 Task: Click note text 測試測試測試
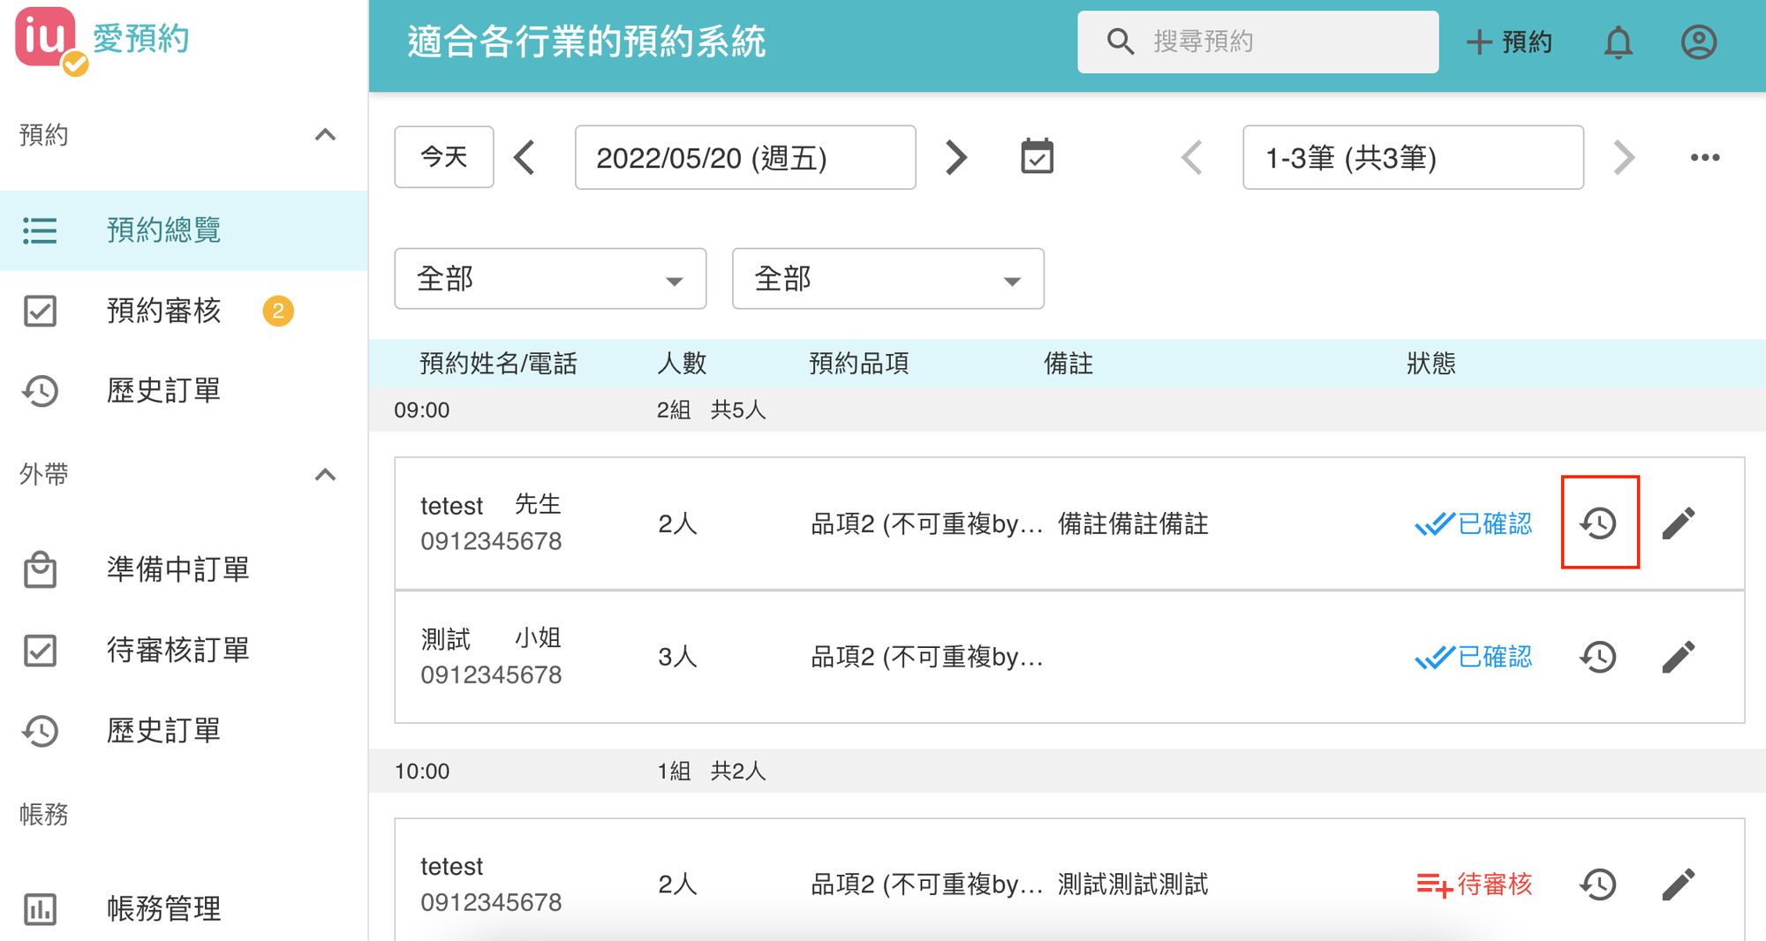pos(1133,885)
